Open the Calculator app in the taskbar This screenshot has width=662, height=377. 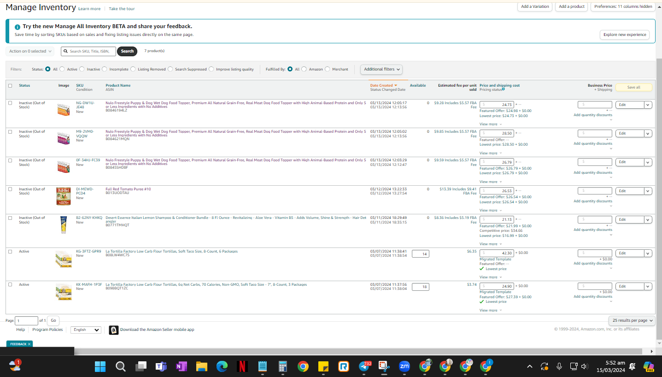tap(282, 366)
